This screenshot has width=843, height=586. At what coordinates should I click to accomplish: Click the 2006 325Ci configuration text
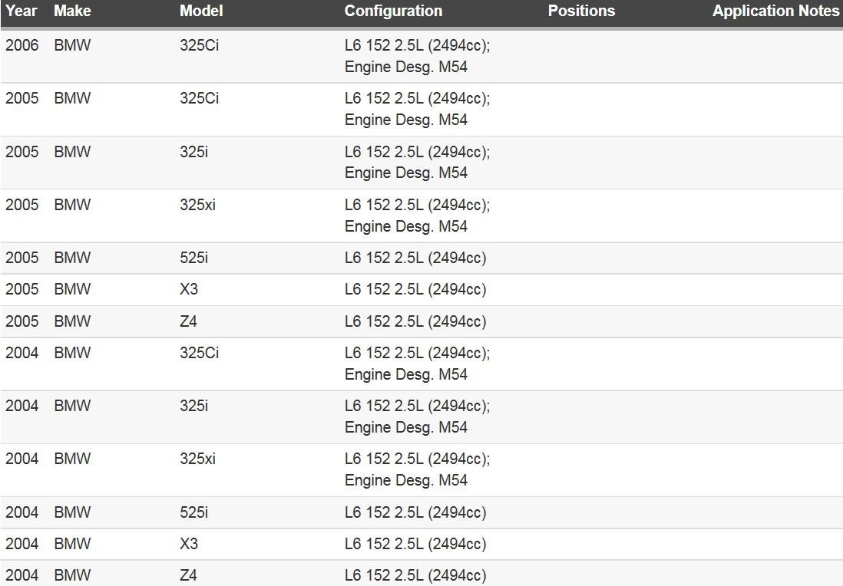click(417, 56)
